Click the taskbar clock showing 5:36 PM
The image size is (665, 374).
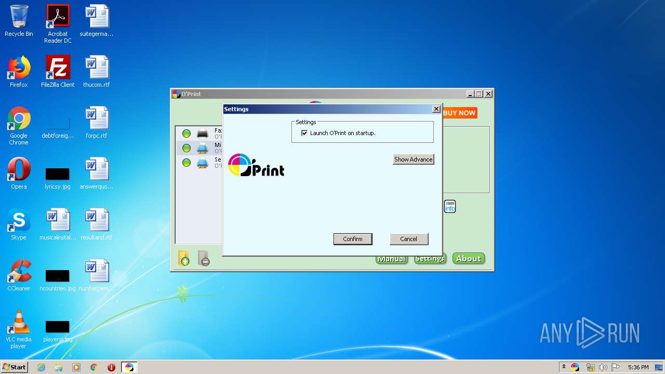(638, 367)
